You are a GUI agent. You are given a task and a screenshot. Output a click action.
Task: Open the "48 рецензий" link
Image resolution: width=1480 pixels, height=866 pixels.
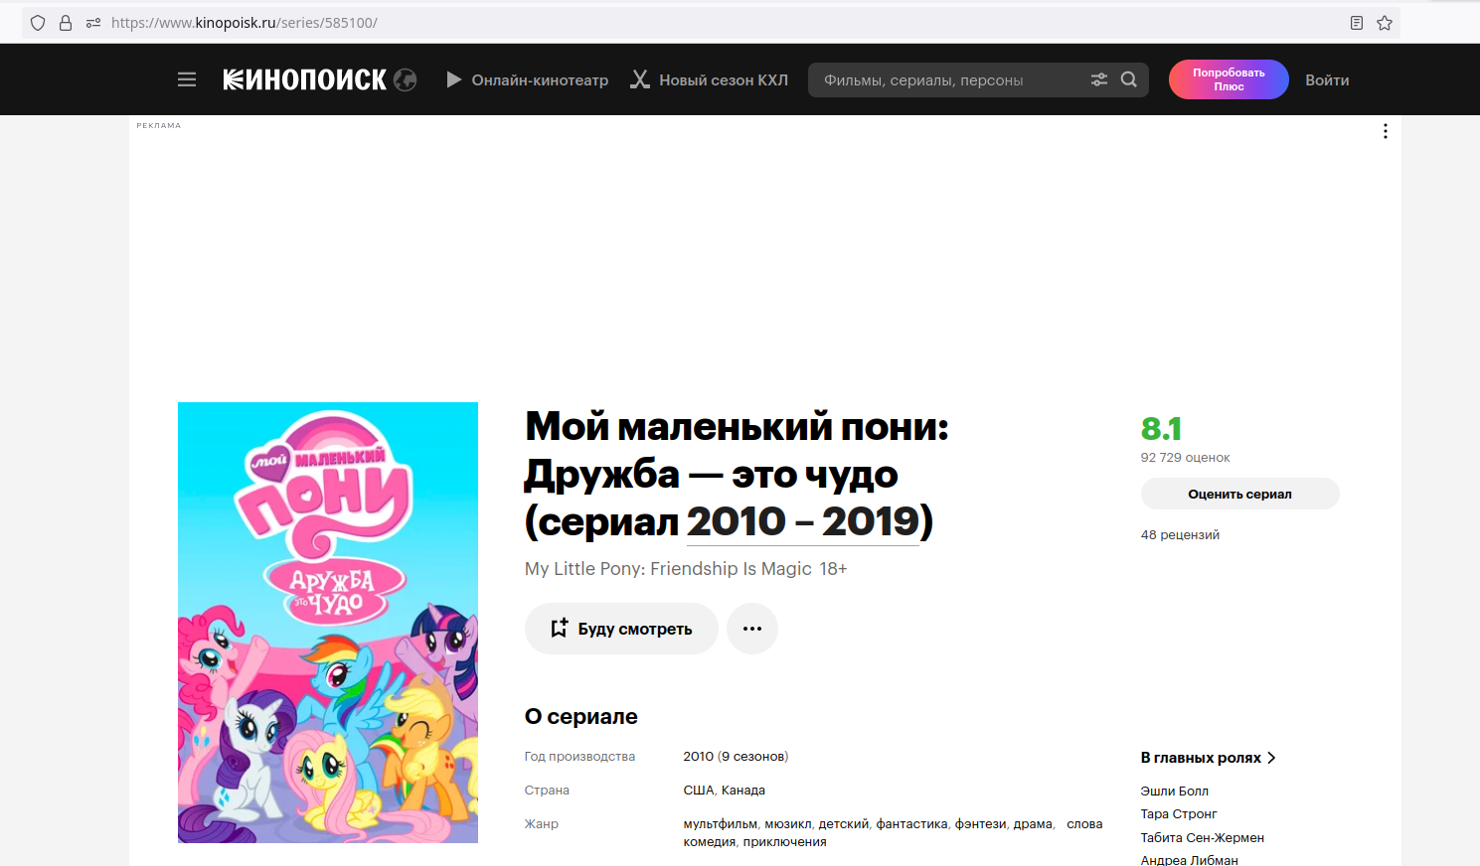tap(1180, 535)
